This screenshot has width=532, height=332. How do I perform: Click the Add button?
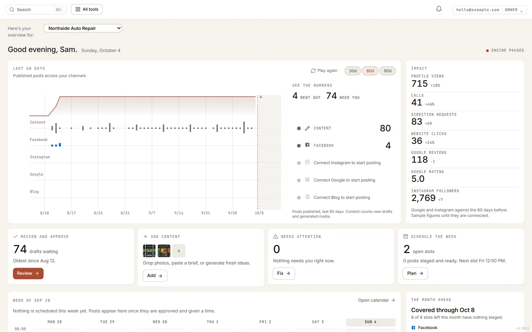(155, 276)
